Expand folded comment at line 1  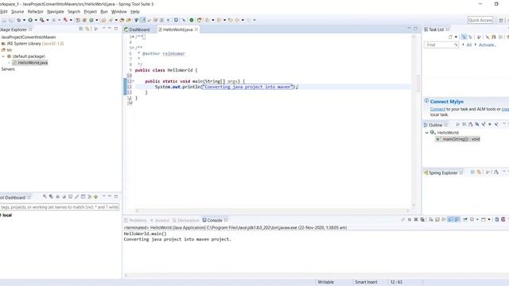(133, 37)
